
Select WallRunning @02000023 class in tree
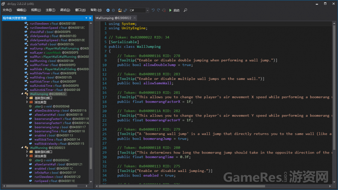[47, 148]
